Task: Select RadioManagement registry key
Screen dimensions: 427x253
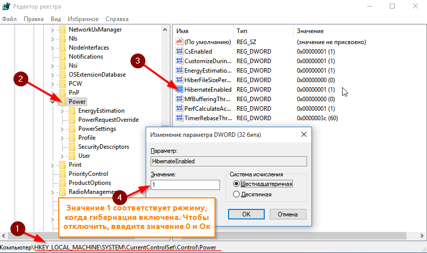Action: click(93, 192)
